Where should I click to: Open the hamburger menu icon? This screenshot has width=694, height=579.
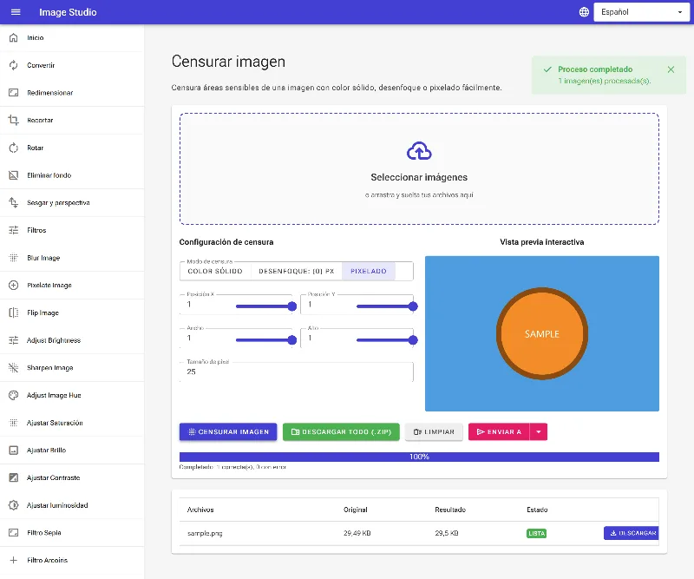coord(16,12)
